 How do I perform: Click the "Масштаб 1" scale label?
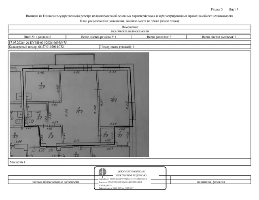[x=17, y=162]
